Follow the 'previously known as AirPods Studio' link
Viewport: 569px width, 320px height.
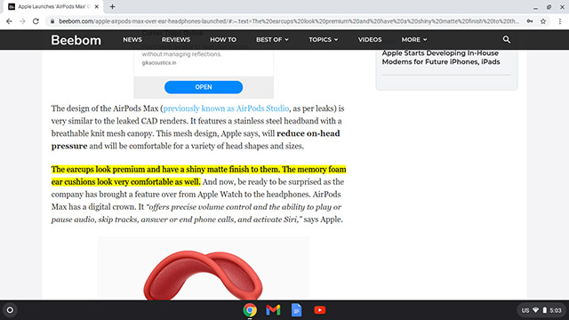[226, 108]
